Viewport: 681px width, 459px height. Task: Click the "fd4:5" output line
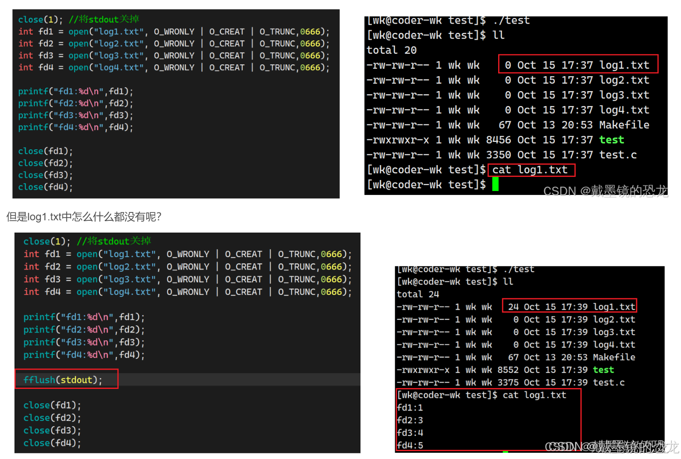[410, 445]
